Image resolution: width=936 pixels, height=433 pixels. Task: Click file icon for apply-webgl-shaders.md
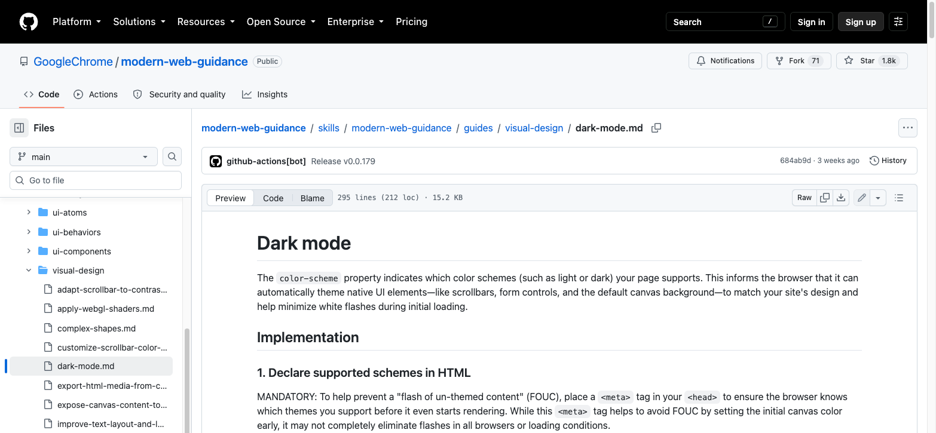48,309
